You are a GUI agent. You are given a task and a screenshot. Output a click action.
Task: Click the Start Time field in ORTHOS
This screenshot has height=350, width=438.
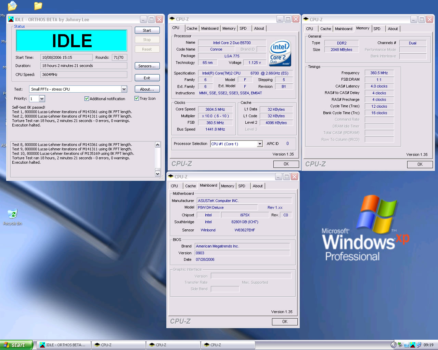pyautogui.click(x=66, y=57)
